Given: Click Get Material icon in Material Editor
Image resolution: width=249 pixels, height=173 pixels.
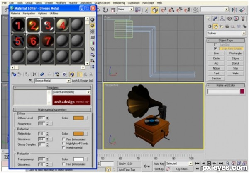Looking at the screenshot, I should pos(14,74).
